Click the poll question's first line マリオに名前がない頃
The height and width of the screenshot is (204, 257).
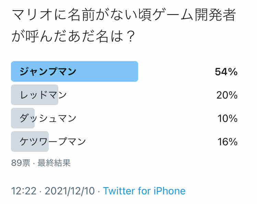81,15
